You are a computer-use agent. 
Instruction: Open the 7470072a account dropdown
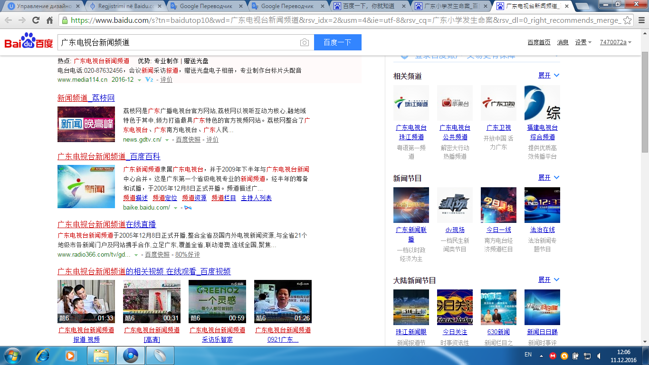(615, 42)
